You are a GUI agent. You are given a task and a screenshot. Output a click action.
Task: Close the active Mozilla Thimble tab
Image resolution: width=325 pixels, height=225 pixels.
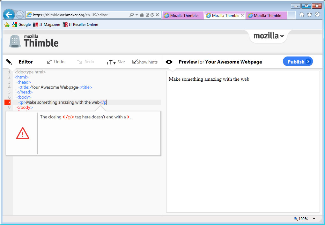click(x=242, y=15)
